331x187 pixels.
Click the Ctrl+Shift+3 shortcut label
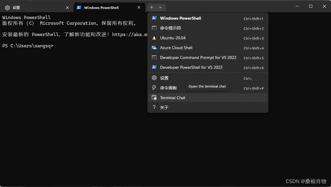pos(254,38)
